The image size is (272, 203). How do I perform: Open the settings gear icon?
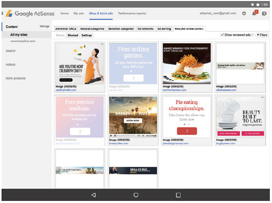pos(244,13)
